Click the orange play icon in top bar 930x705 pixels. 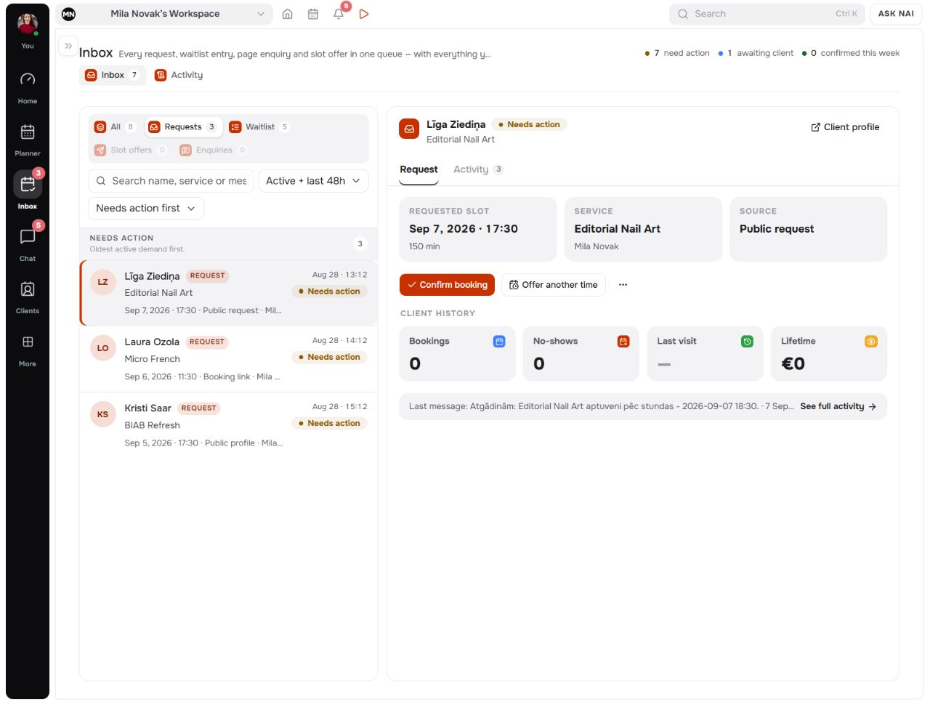pos(364,14)
